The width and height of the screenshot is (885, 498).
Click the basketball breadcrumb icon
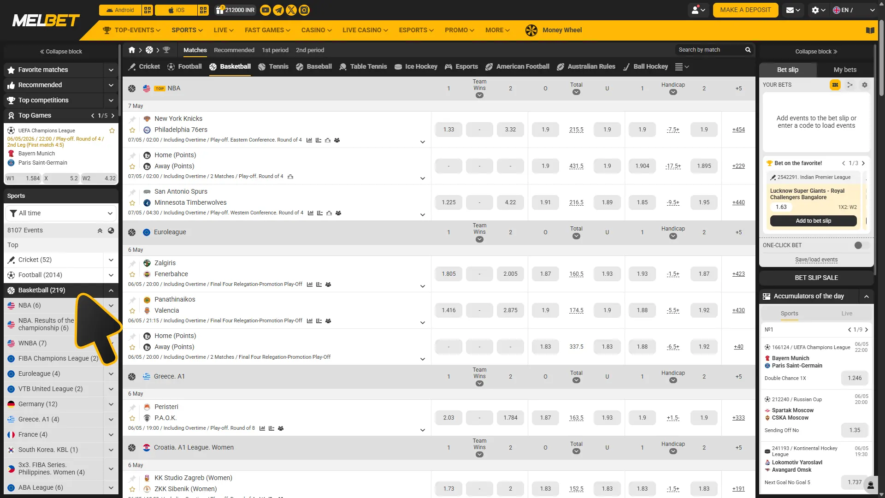tap(149, 50)
